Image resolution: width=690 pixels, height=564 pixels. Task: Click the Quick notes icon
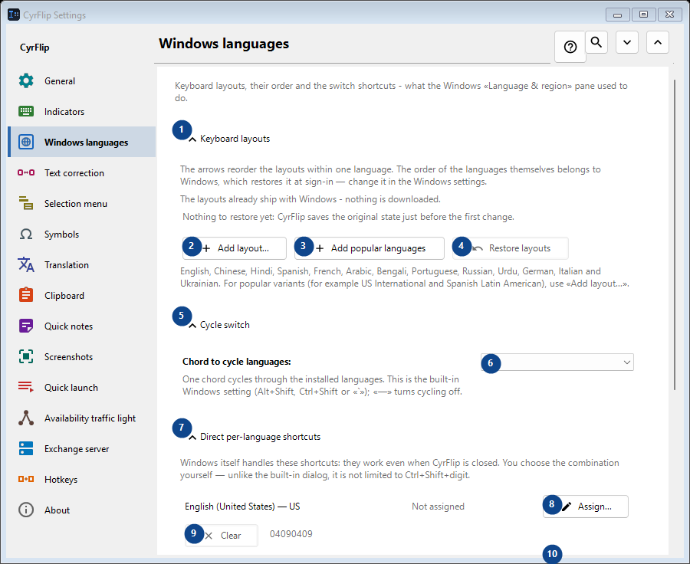pos(26,326)
